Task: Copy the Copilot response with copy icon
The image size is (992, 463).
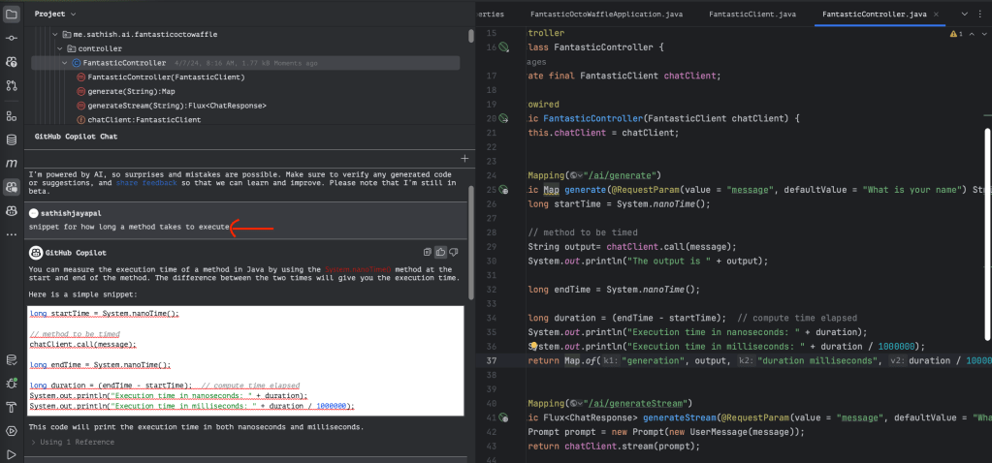Action: (x=427, y=252)
